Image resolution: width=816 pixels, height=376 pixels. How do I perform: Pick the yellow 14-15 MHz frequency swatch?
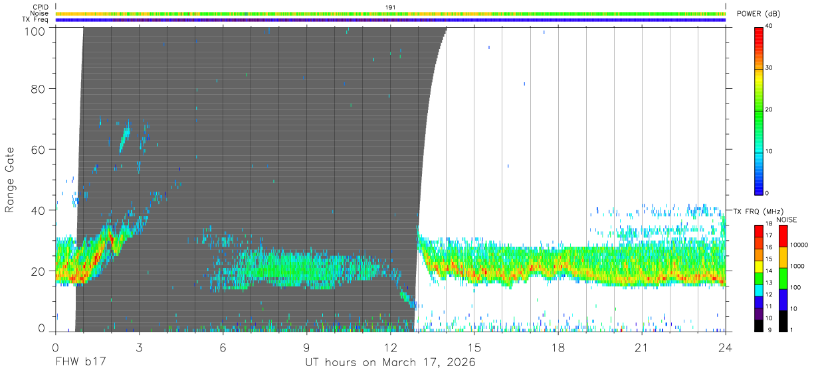click(759, 266)
